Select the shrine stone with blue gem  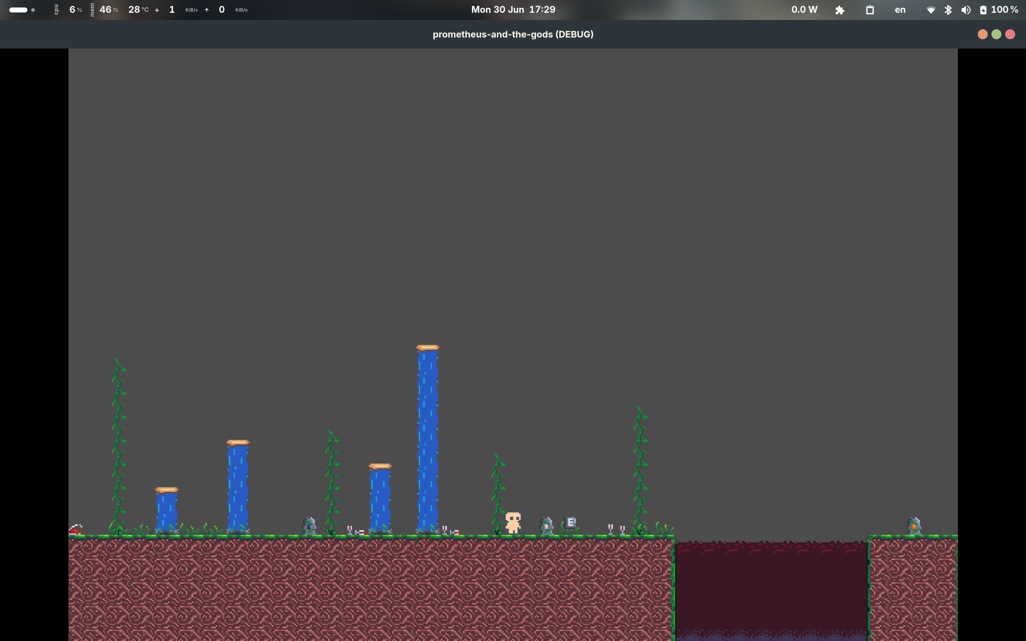tap(309, 526)
